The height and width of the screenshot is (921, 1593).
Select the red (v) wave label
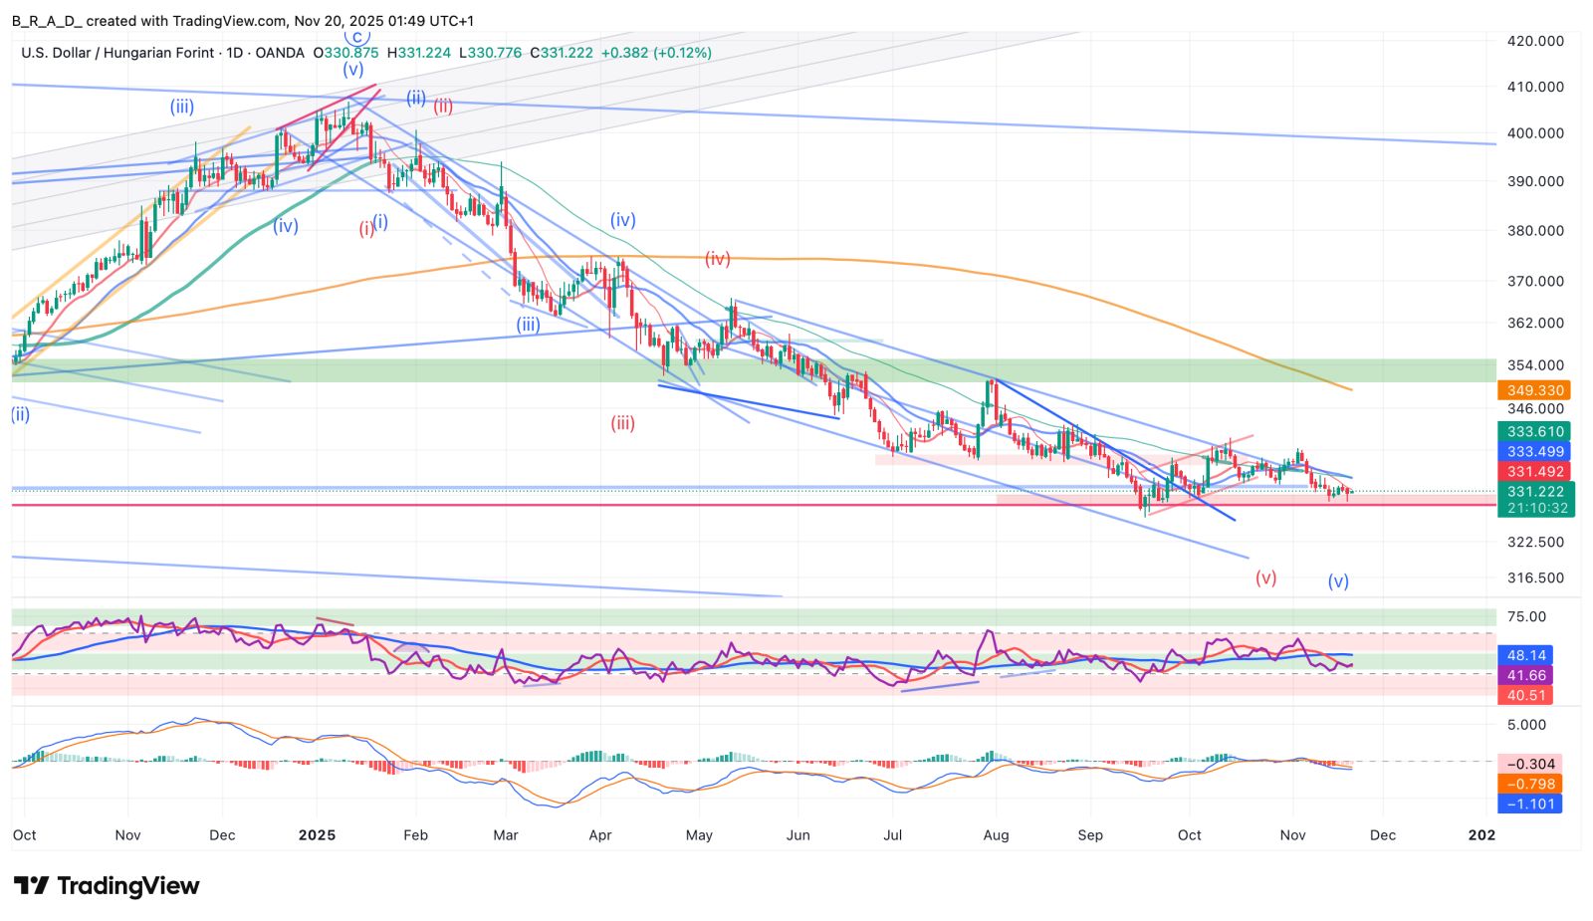pos(1265,577)
